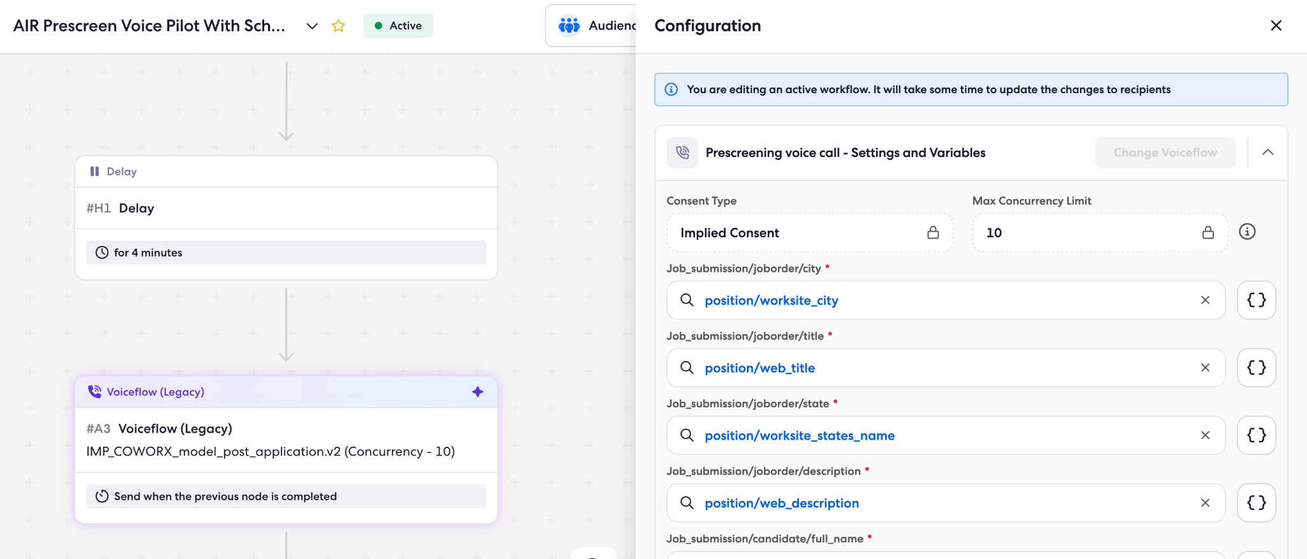Open the workflow title dropdown chevron
This screenshot has width=1307, height=559.
tap(312, 26)
